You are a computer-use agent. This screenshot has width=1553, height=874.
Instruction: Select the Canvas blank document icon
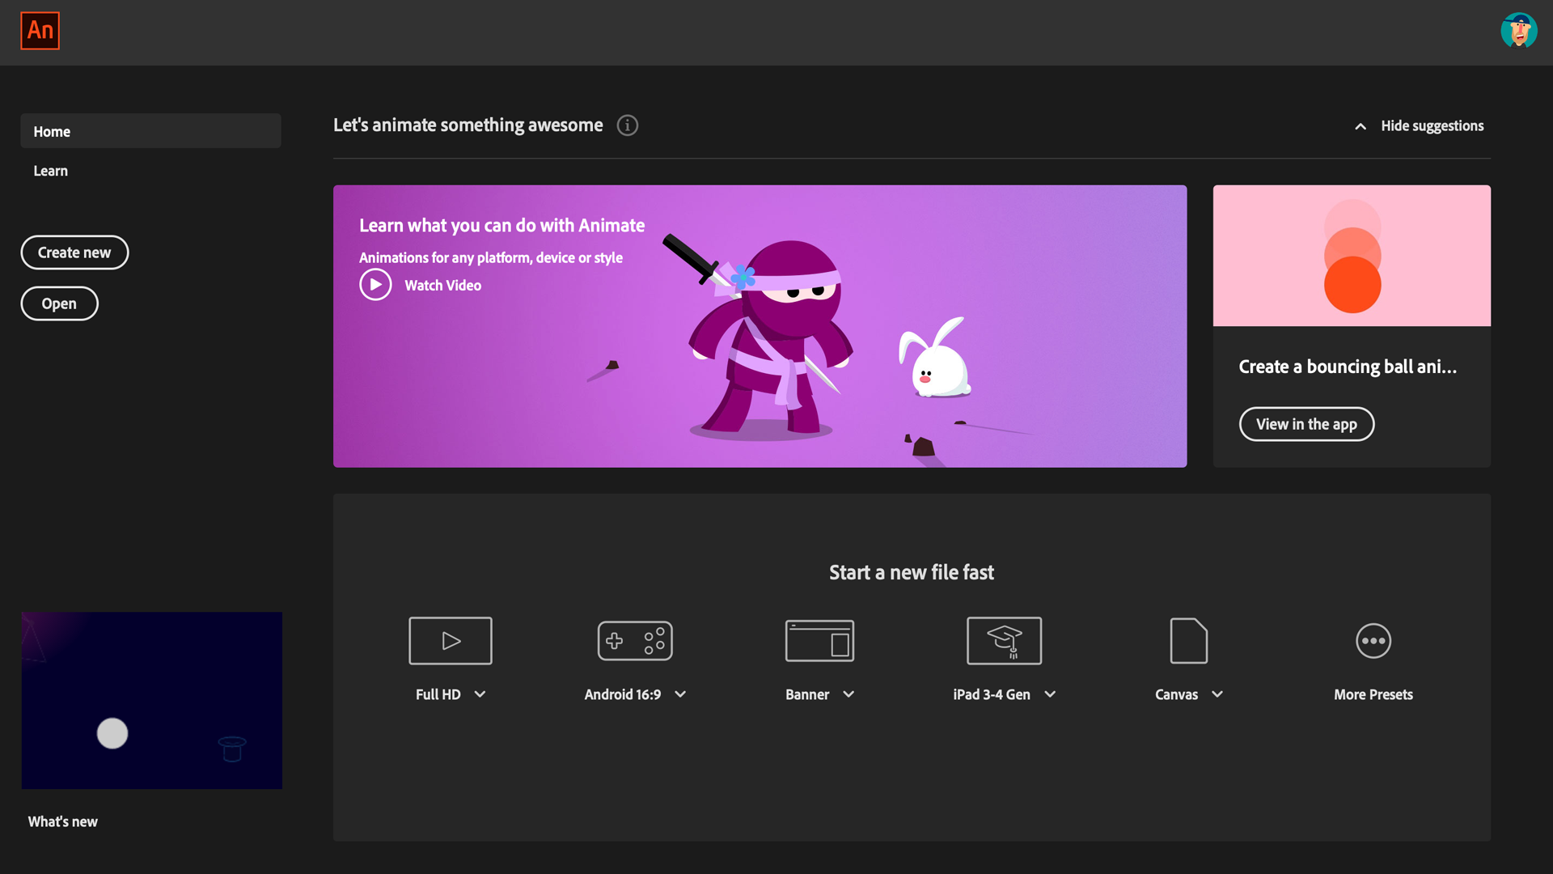tap(1189, 641)
